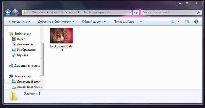Change view using the view icon button
205x108 pixels.
pos(173,22)
